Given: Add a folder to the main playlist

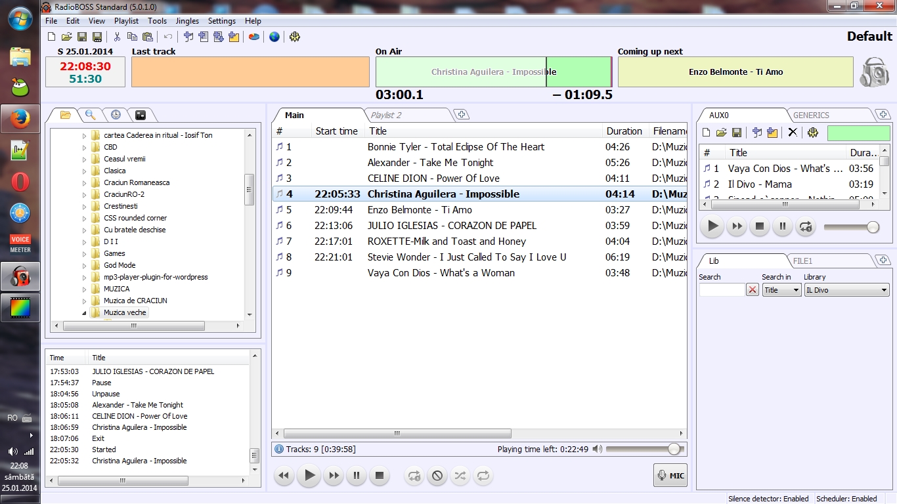Looking at the screenshot, I should click(234, 37).
